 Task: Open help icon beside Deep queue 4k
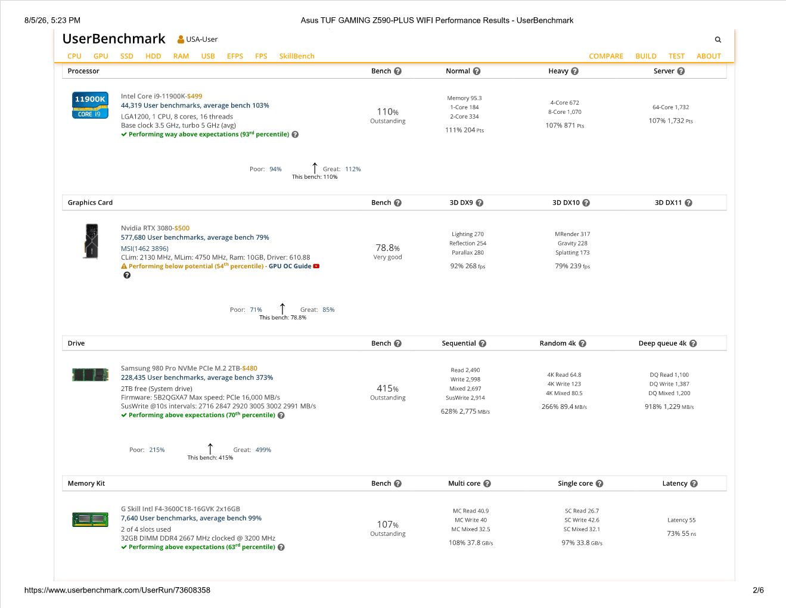point(693,343)
